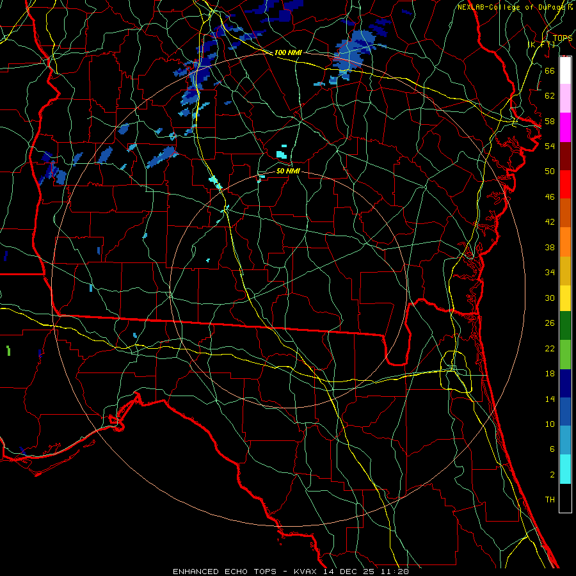Click the legend value "38"

(550, 247)
